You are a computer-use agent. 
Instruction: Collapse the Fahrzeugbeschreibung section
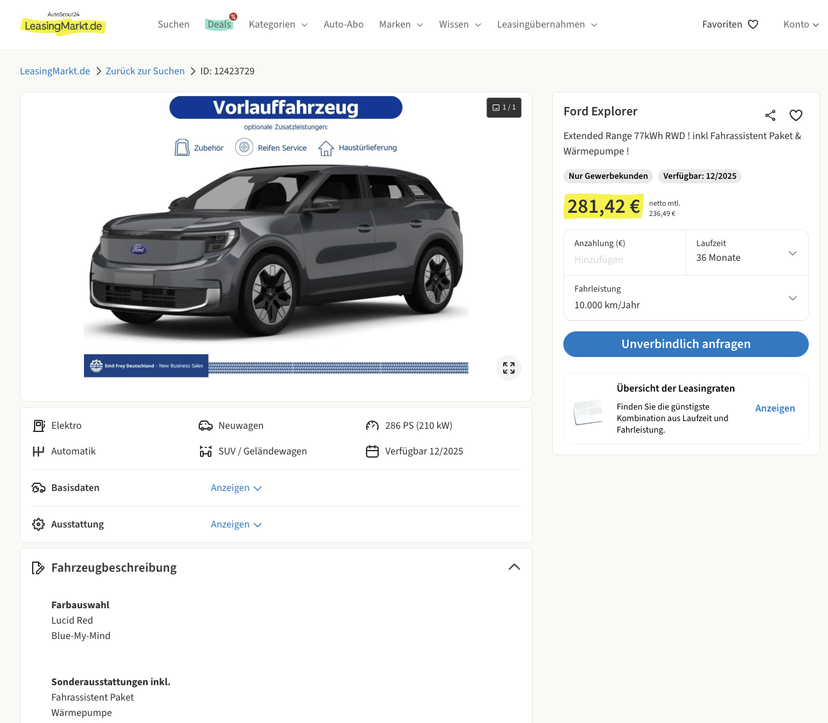pyautogui.click(x=514, y=567)
